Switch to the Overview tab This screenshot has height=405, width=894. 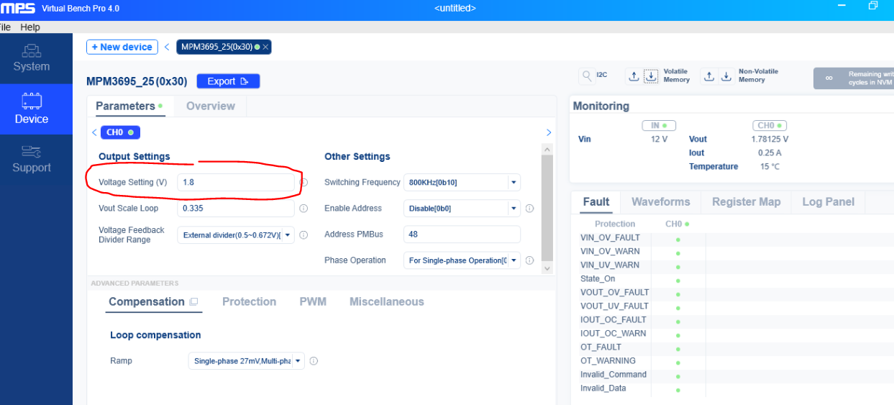click(x=210, y=106)
